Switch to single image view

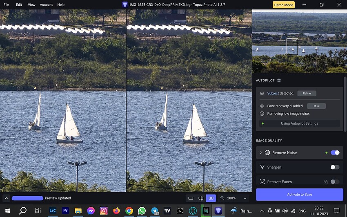coord(191,198)
